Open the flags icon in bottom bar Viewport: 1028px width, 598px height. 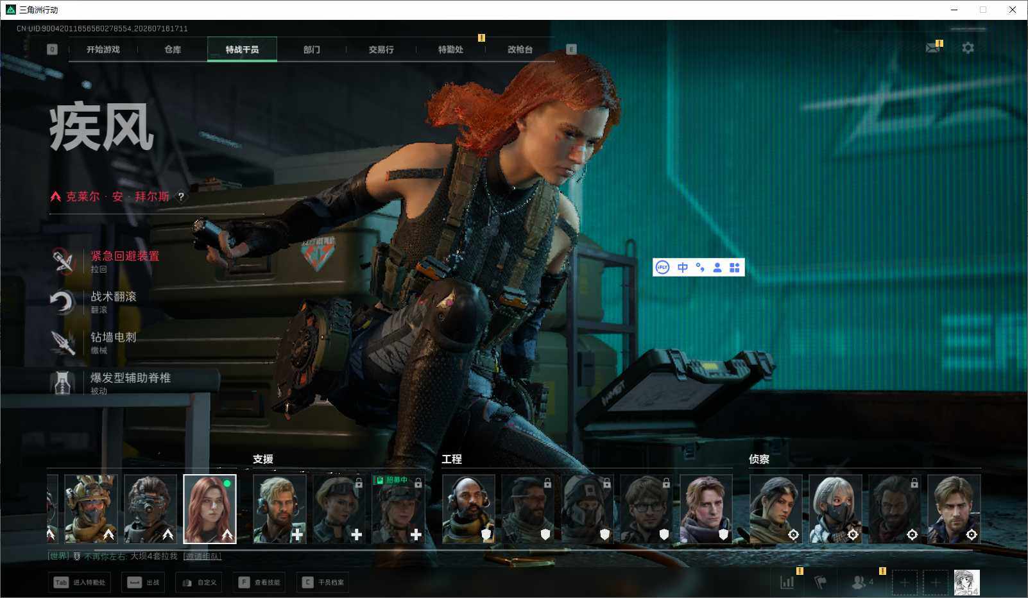(820, 582)
